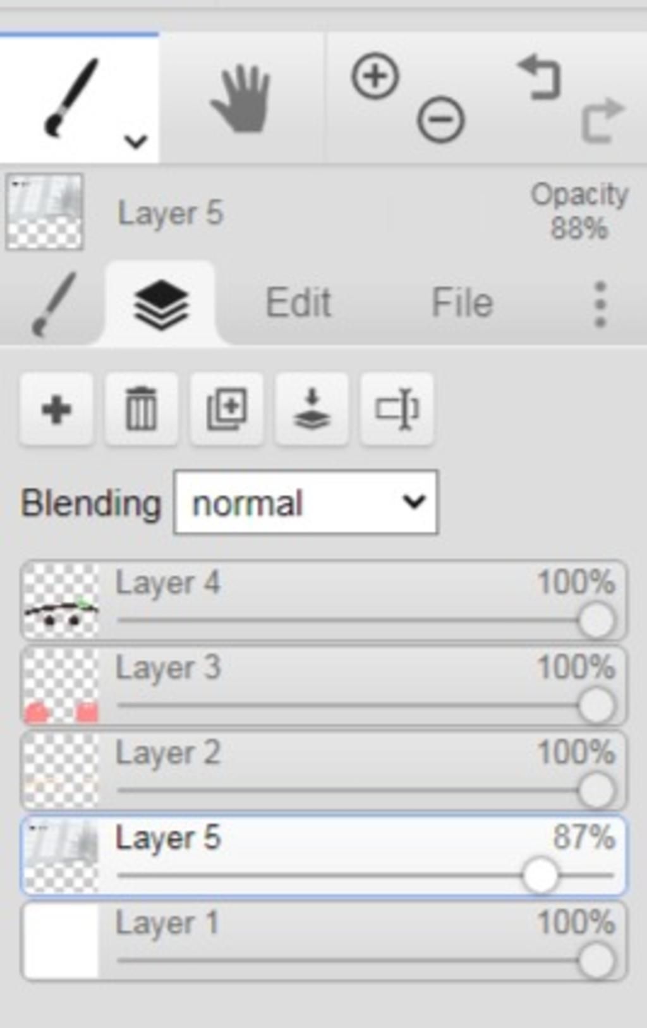Merge layer down
This screenshot has height=1028, width=647.
311,409
